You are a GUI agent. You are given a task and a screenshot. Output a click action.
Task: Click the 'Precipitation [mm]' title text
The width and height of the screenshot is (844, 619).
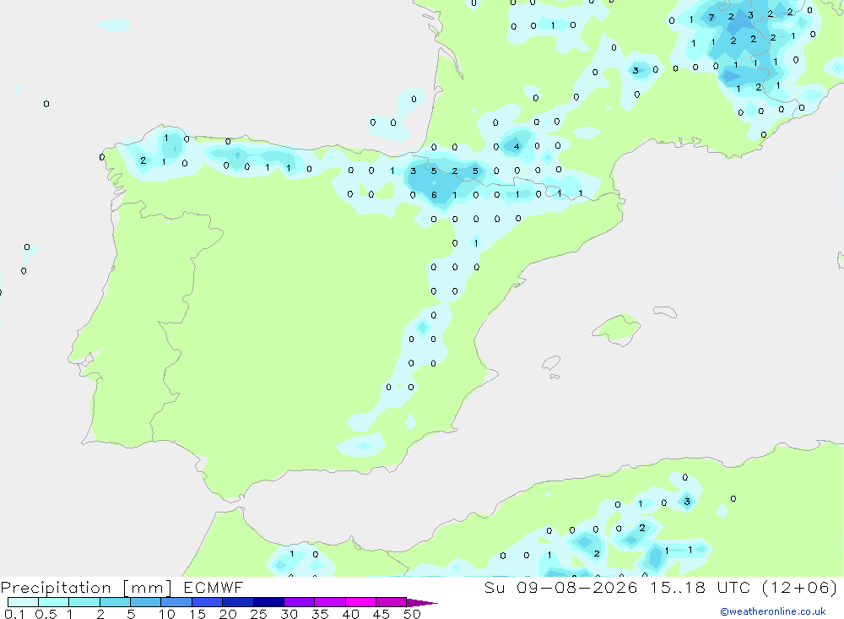(87, 587)
